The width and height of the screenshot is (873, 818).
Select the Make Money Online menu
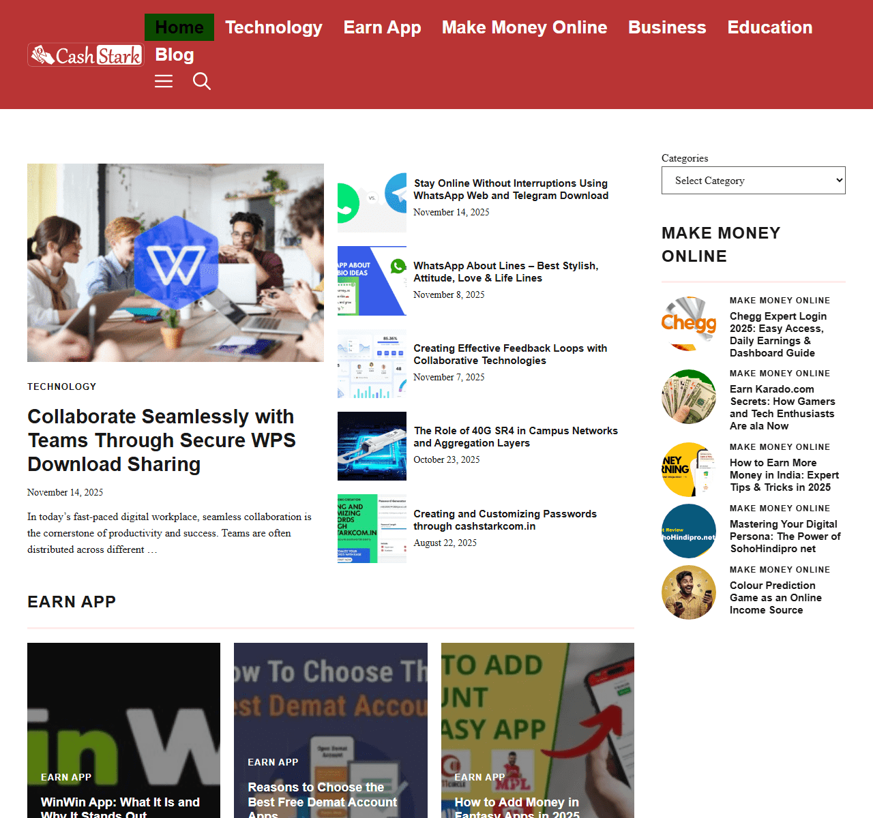(x=524, y=27)
